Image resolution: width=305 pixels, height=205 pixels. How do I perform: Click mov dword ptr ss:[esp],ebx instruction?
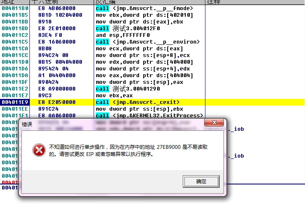[x=139, y=109]
